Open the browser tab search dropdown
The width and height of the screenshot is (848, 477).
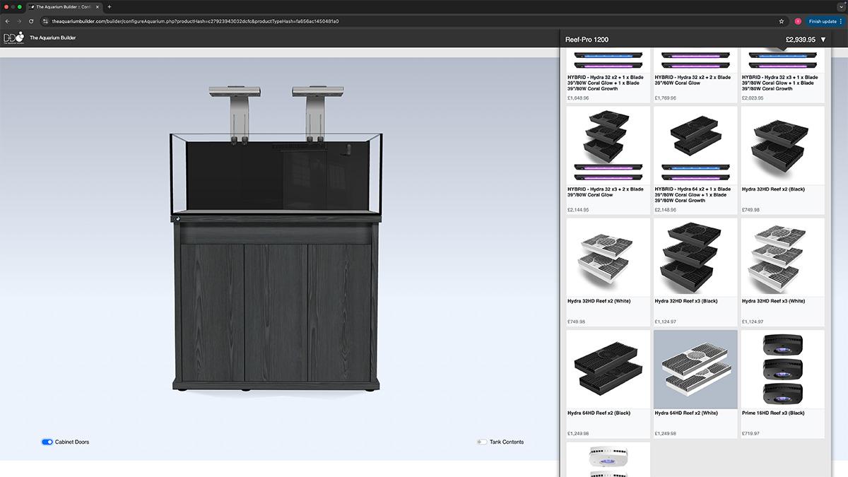pos(841,6)
